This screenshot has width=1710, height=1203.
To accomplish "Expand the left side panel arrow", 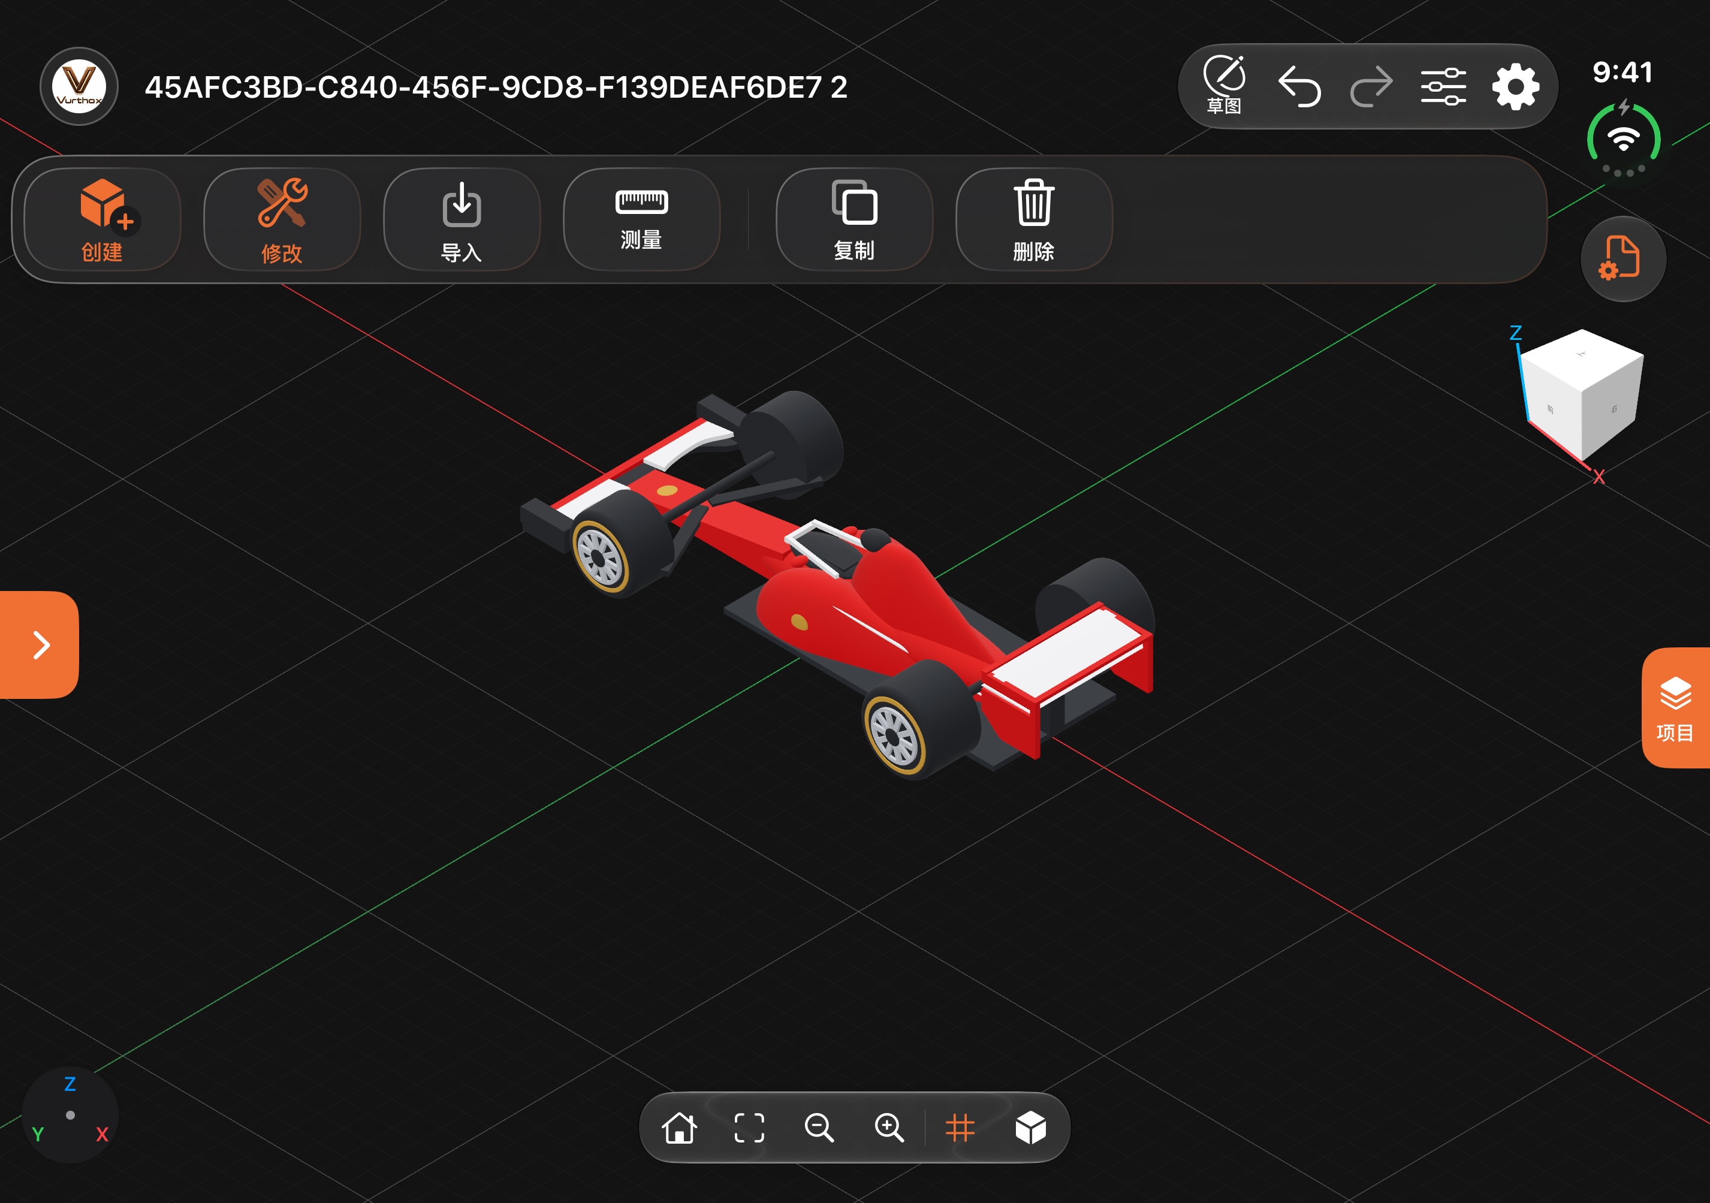I will pos(40,645).
